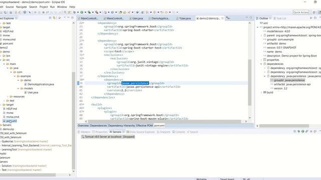Viewport: 321px width, 180px height.
Task: Open the Overview tab of POM editor
Action: pos(83,125)
